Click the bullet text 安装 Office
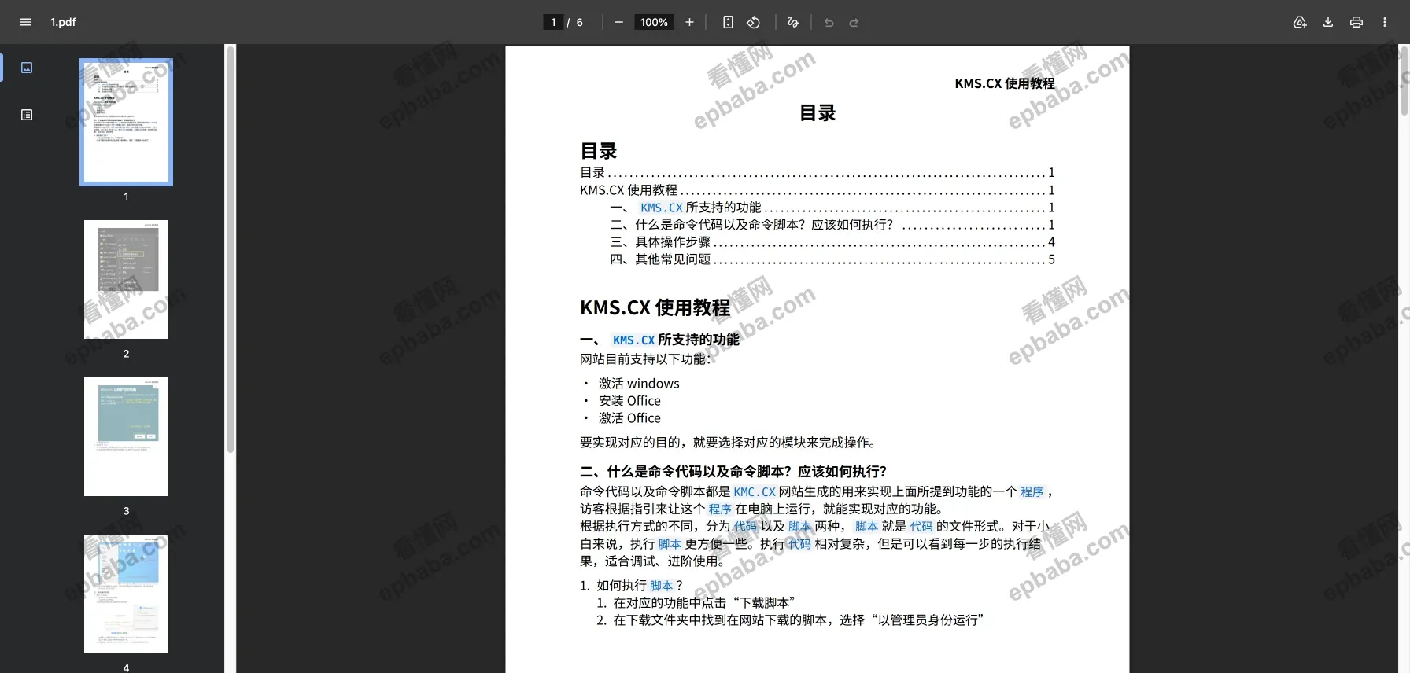The height and width of the screenshot is (673, 1410). (x=629, y=401)
